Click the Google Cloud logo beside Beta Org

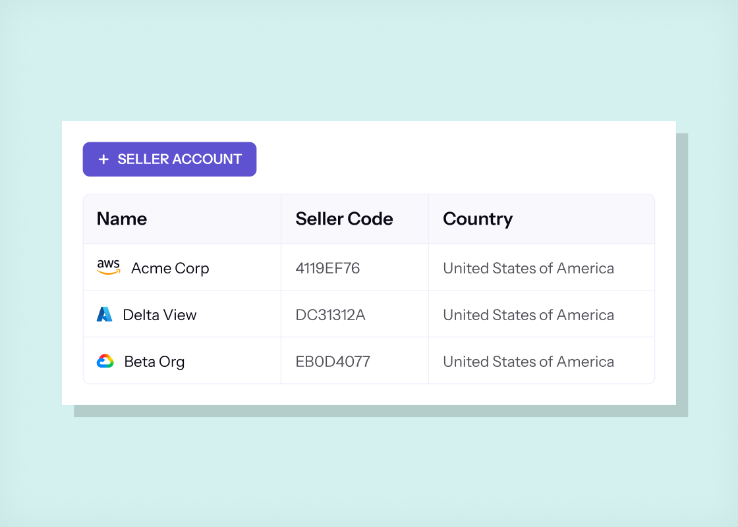(105, 361)
